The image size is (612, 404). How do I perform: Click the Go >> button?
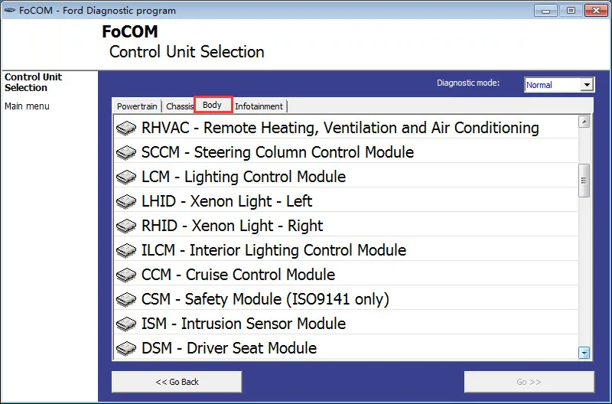[529, 382]
